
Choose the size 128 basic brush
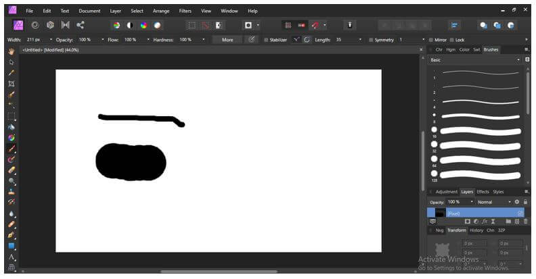point(476,176)
